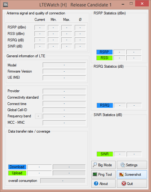Click the overall consumption field

63,181
